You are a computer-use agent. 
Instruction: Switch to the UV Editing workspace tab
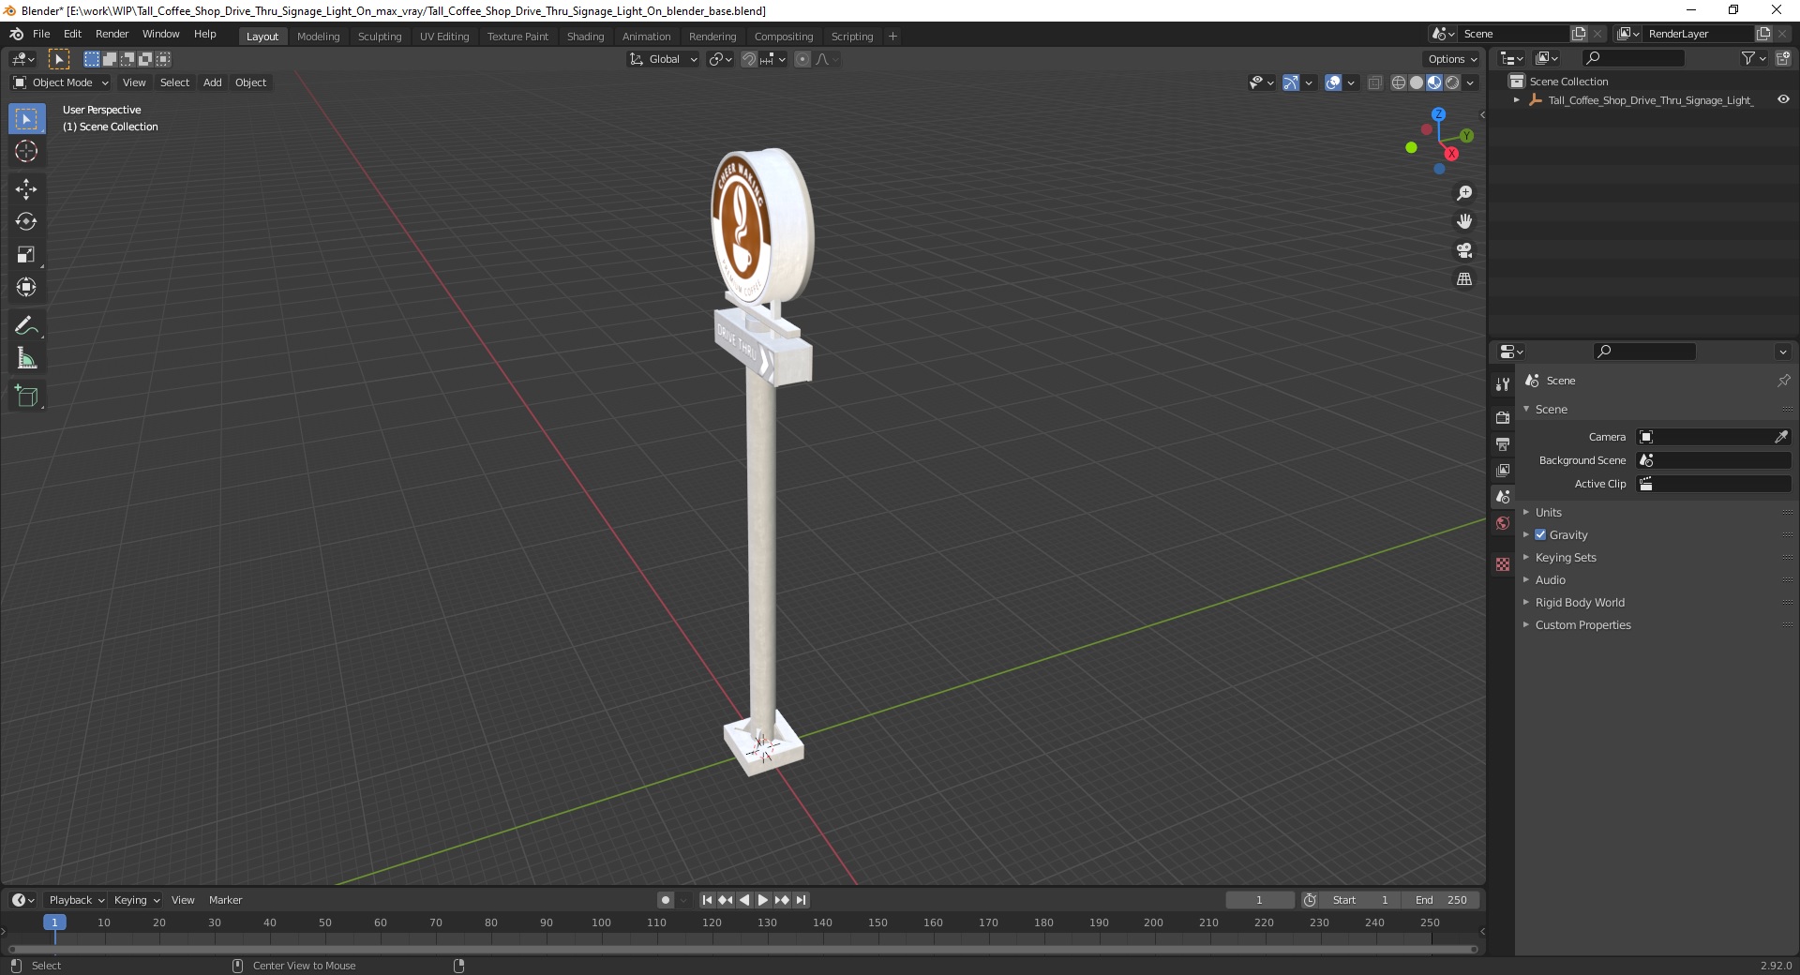[x=444, y=36]
